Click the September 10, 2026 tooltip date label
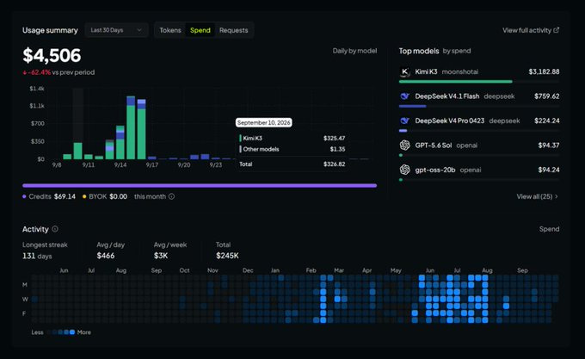 (264, 122)
